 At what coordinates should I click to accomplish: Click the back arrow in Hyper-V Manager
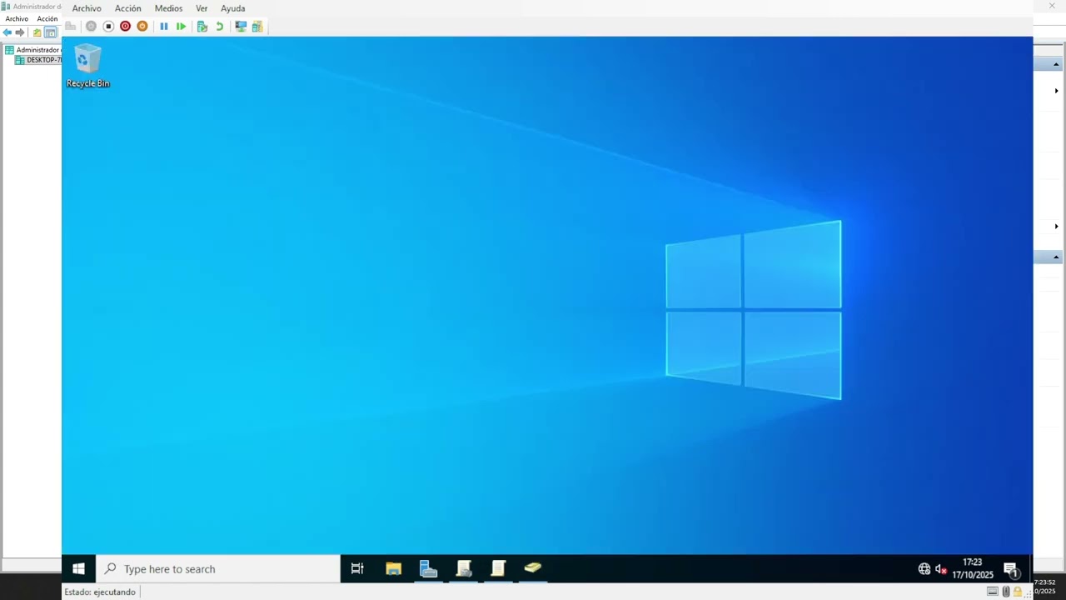coord(7,32)
